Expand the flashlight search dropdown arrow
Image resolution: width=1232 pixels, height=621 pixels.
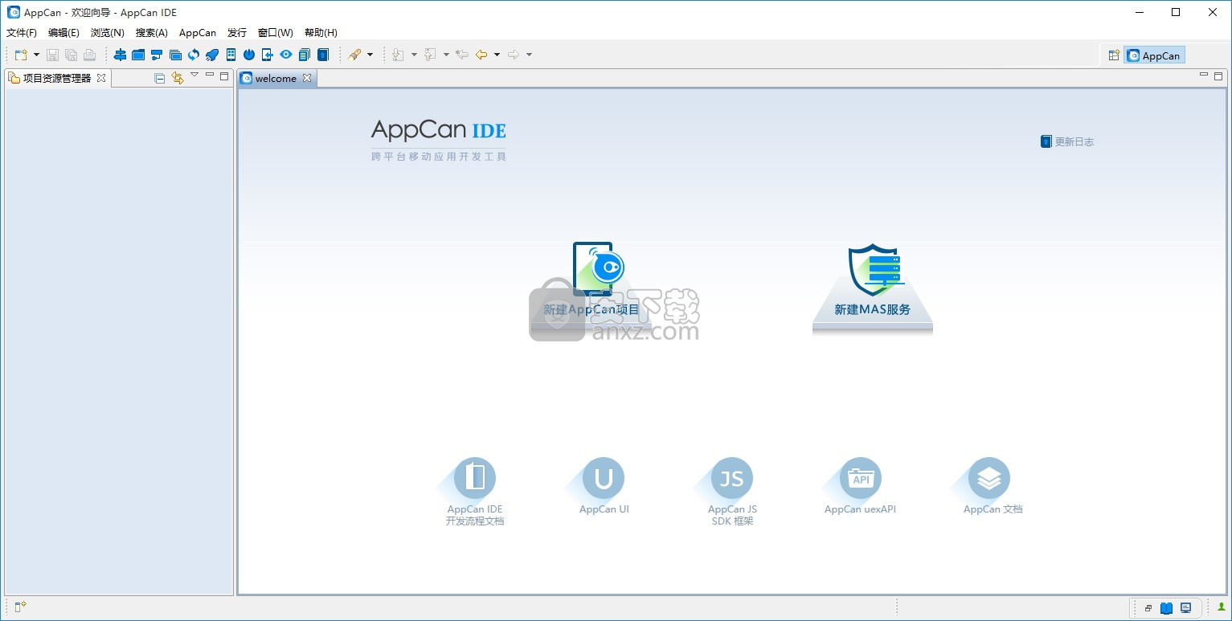tap(370, 55)
